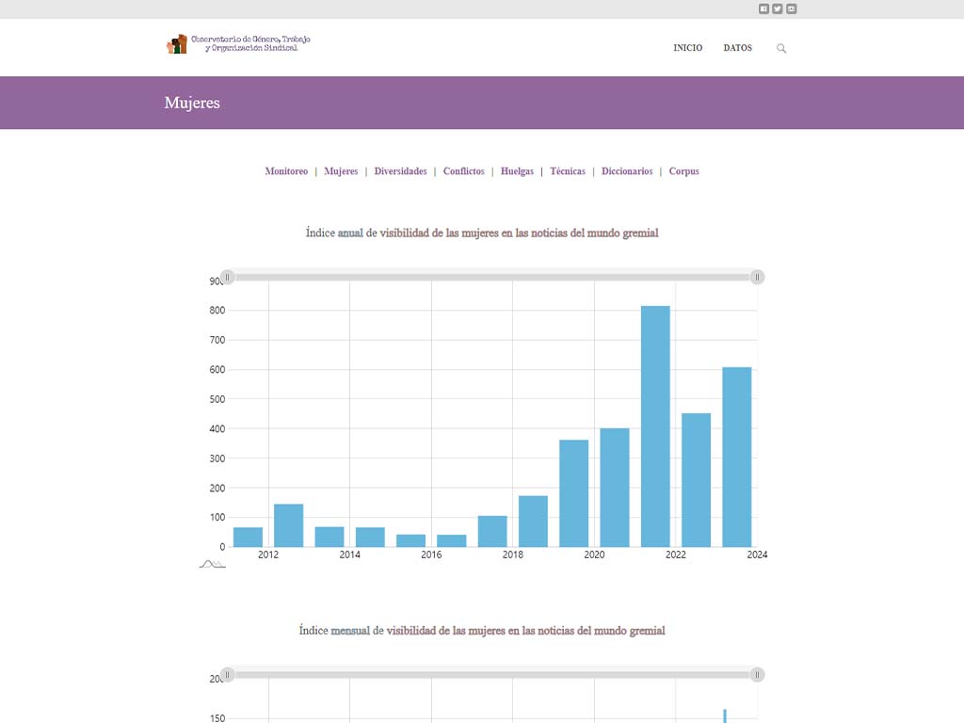The image size is (964, 723).
Task: Go to the Monitoreo section link
Action: [286, 171]
